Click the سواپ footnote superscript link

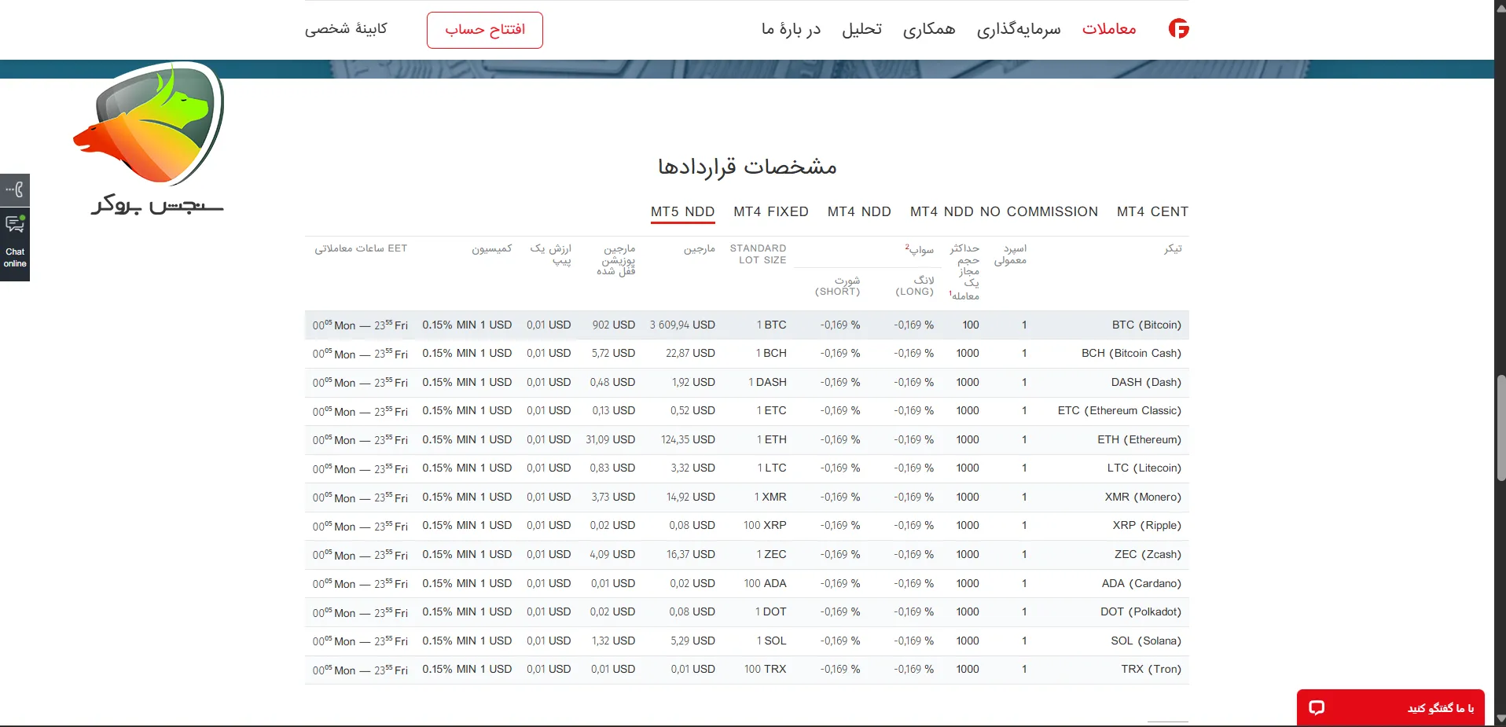pyautogui.click(x=908, y=246)
